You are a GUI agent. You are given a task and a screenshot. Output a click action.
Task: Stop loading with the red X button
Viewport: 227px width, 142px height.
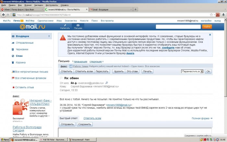218,15
